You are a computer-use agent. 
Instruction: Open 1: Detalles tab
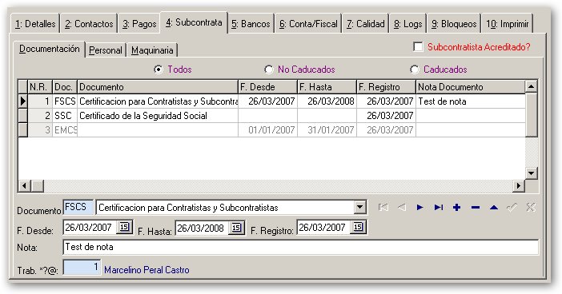click(35, 24)
